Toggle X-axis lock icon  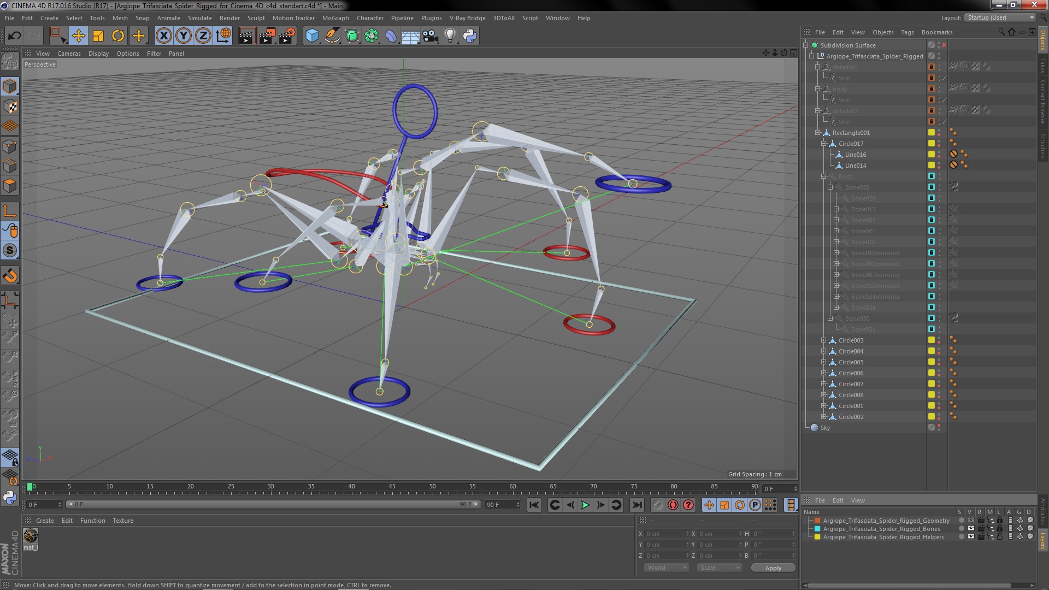[163, 36]
